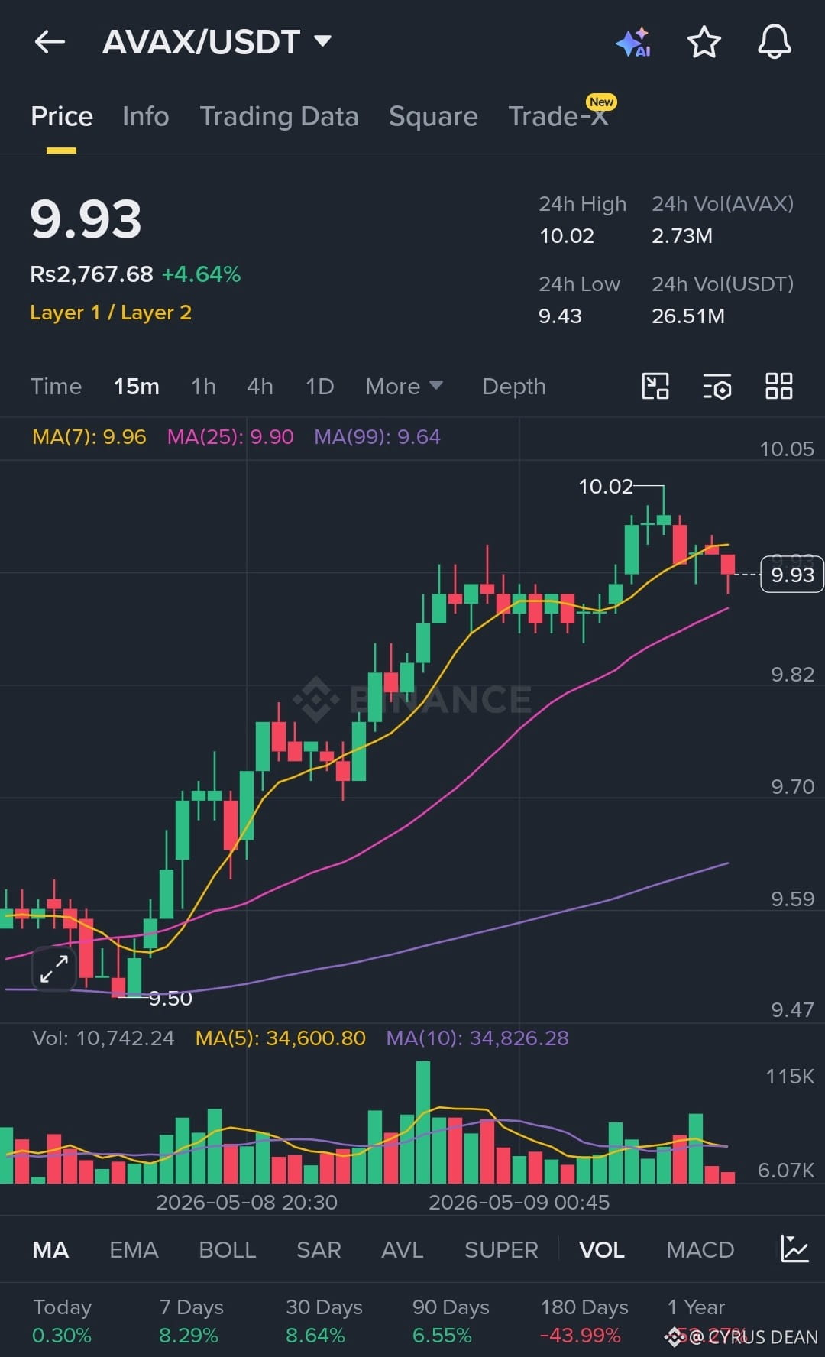Tap the 24h High value 10.02

point(567,236)
